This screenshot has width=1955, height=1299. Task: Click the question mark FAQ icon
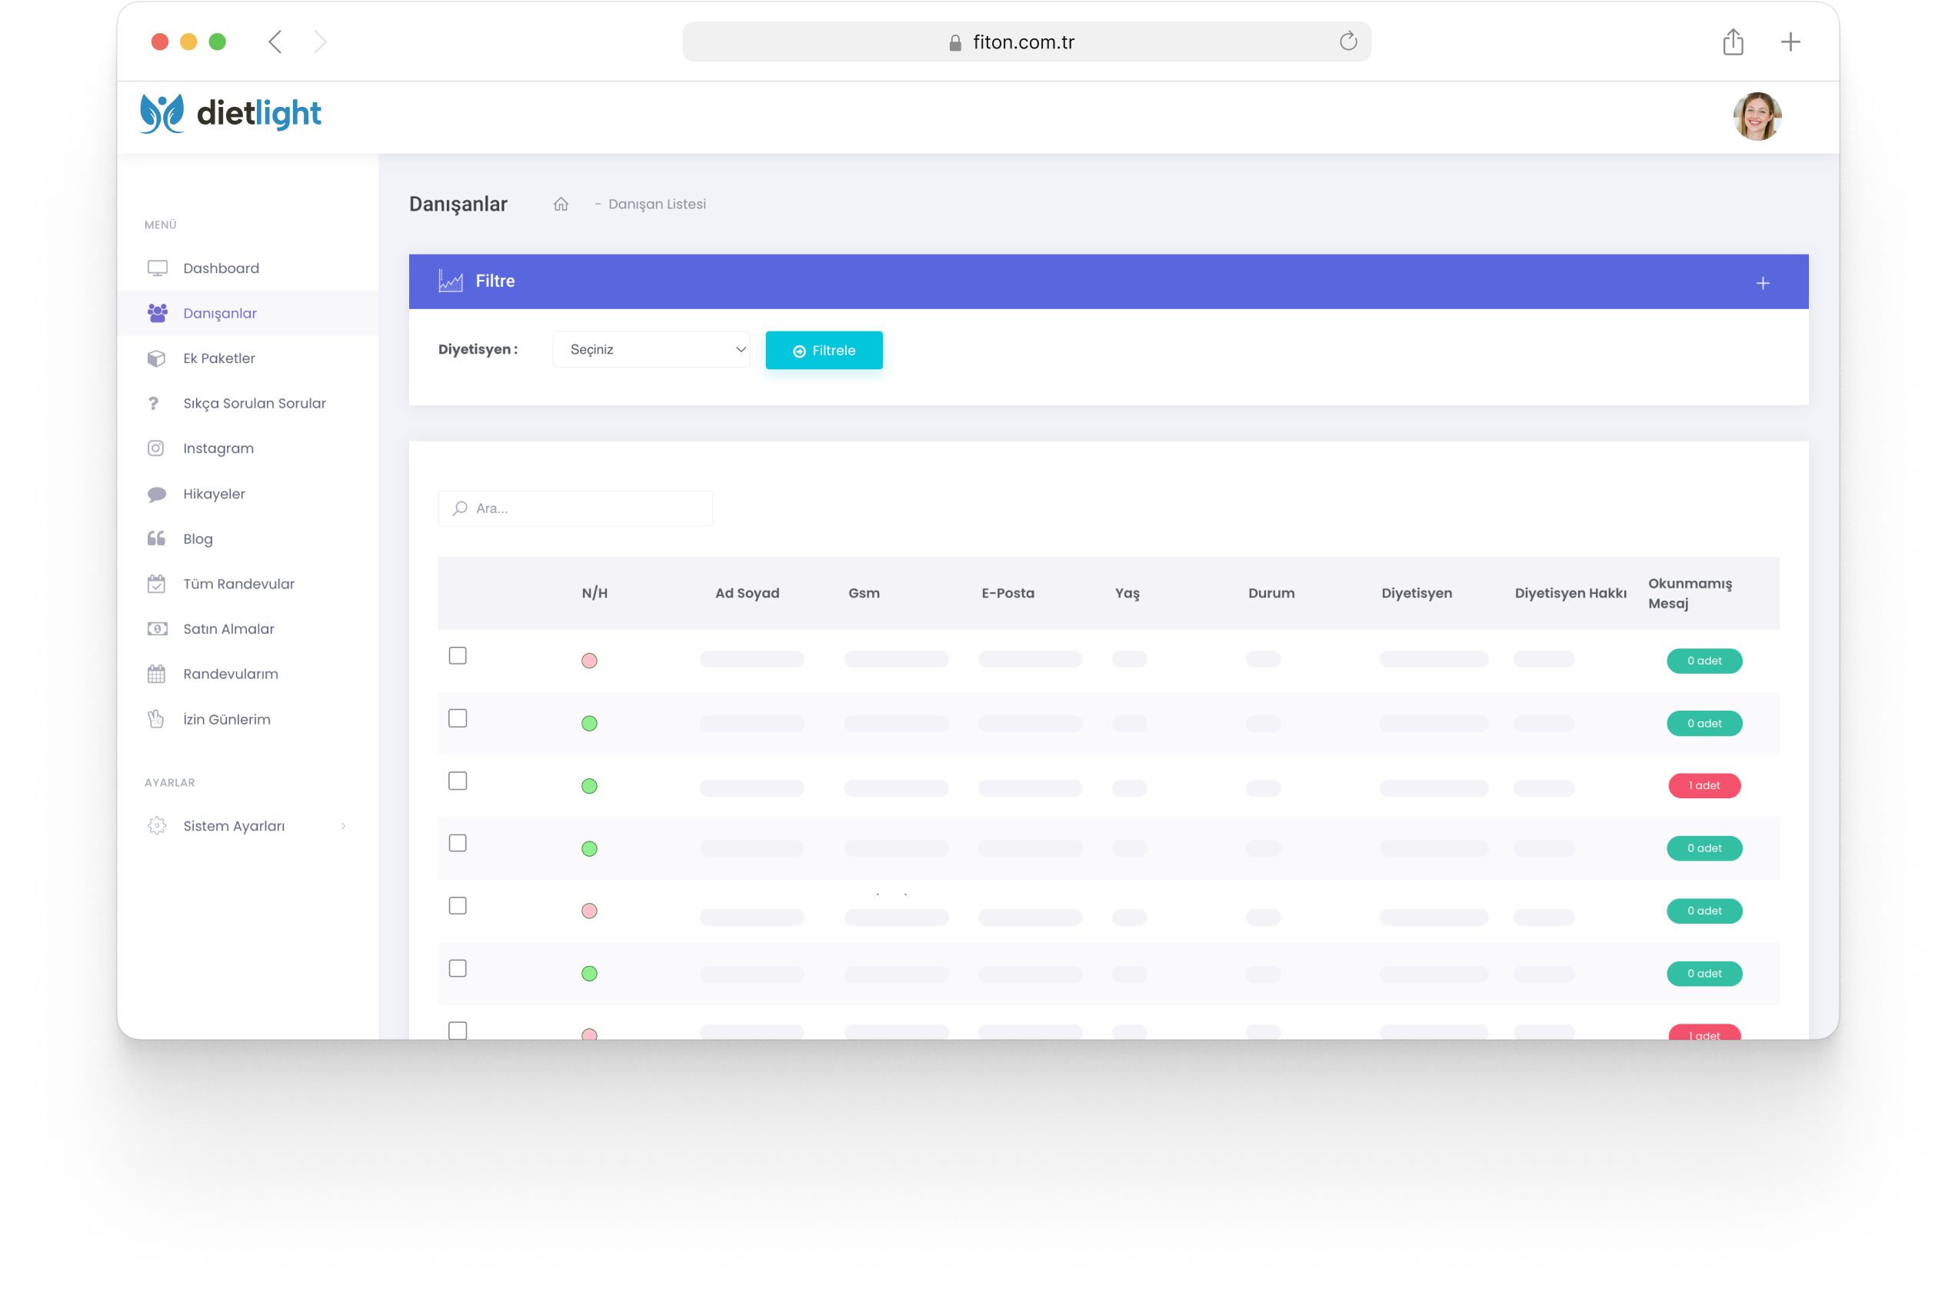(153, 404)
